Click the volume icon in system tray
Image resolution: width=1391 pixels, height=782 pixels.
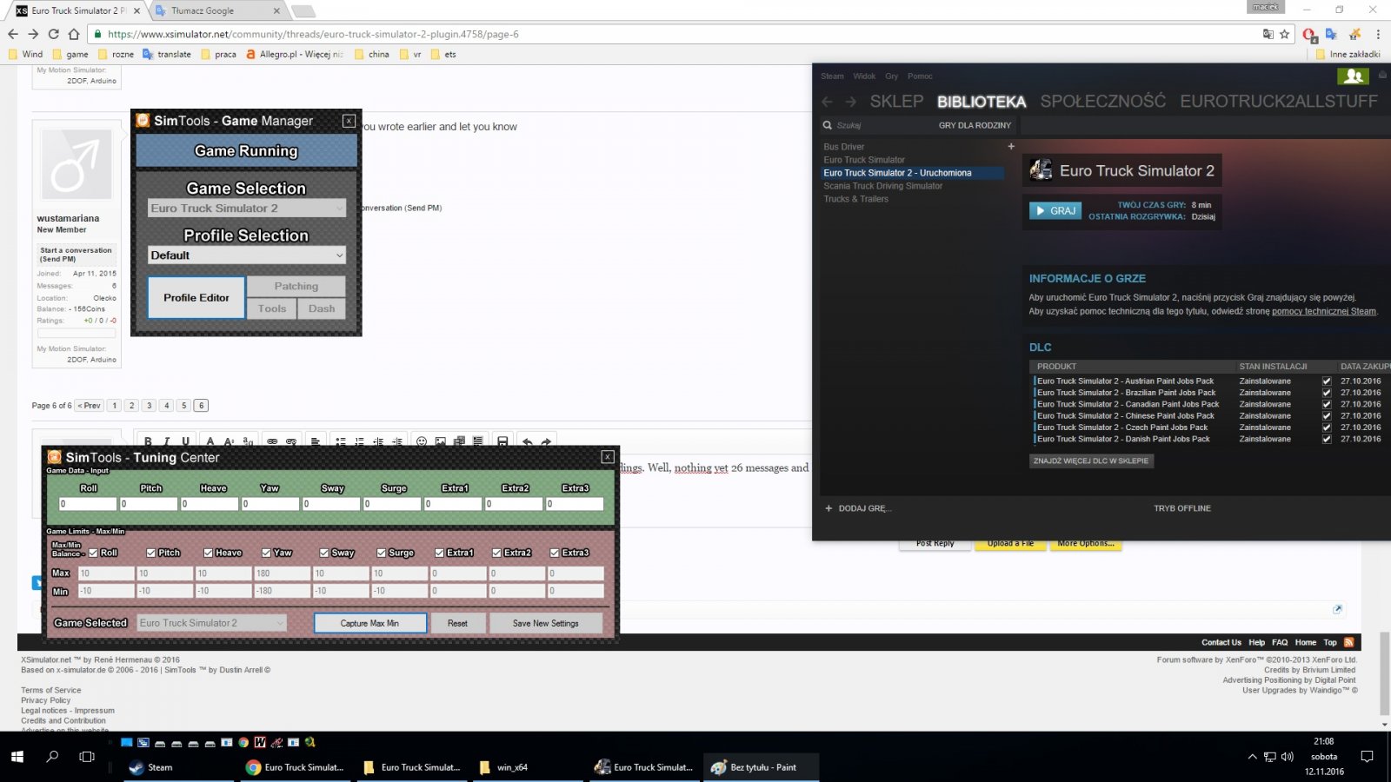click(x=1288, y=757)
